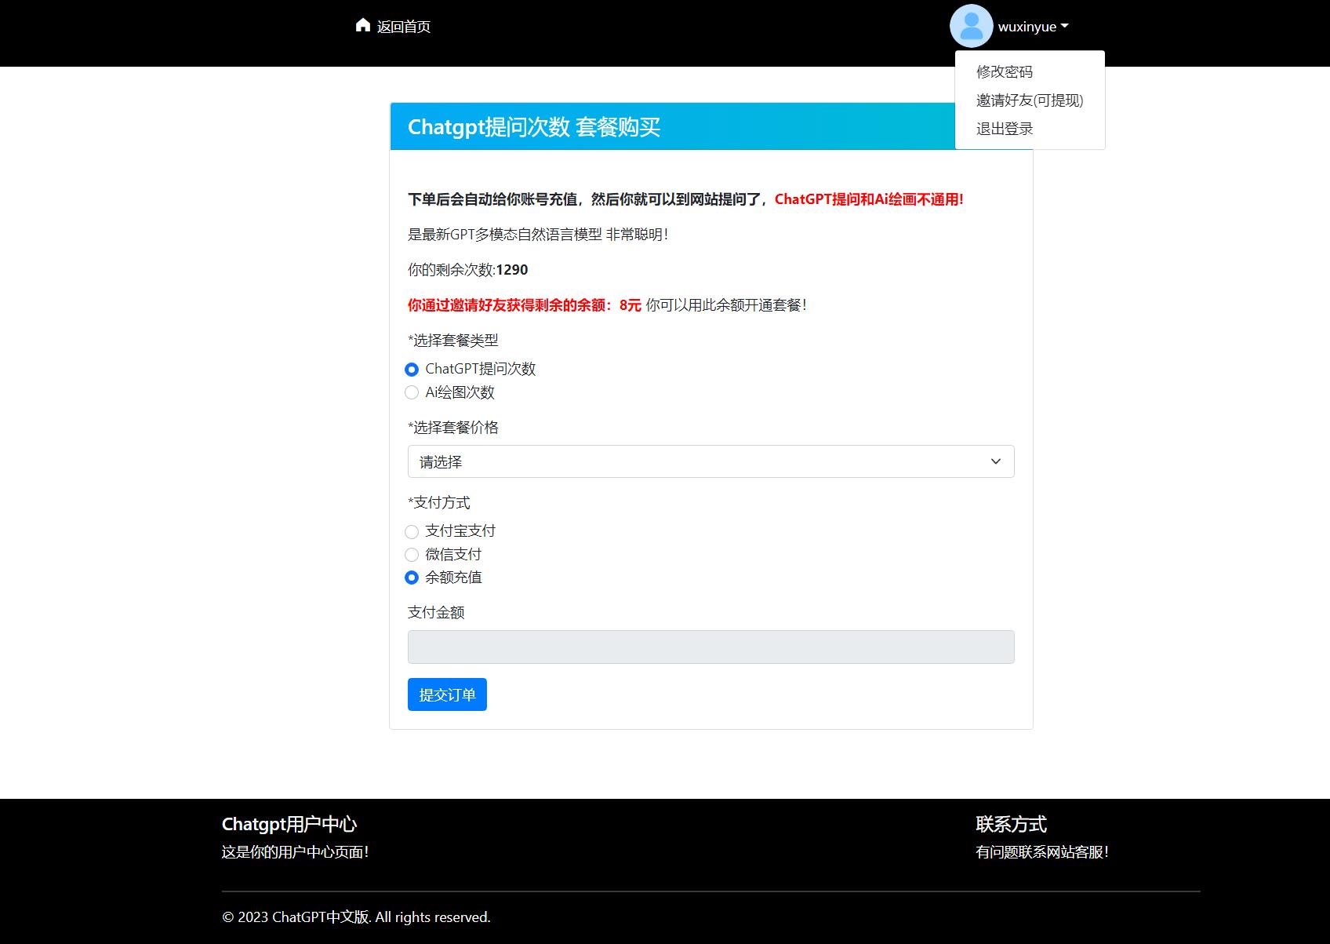The width and height of the screenshot is (1330, 944).
Task: Click the ChatGPT提问和Ai绘画不通用 red warning text
Action: tap(869, 199)
